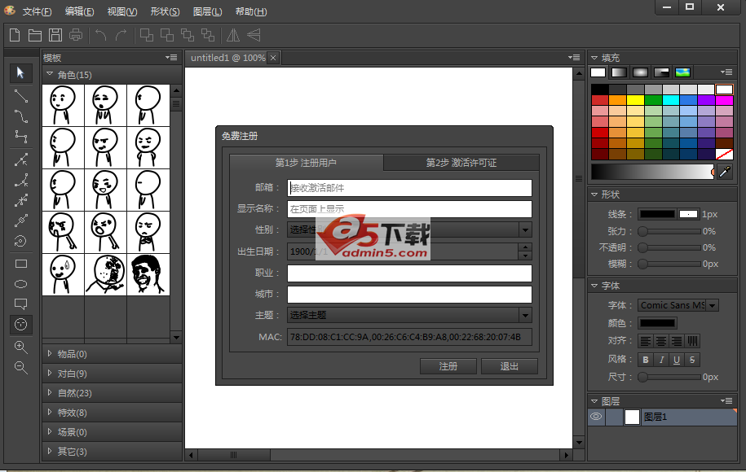The width and height of the screenshot is (746, 472).
Task: Open the 模板 panel options menu
Action: coord(171,58)
